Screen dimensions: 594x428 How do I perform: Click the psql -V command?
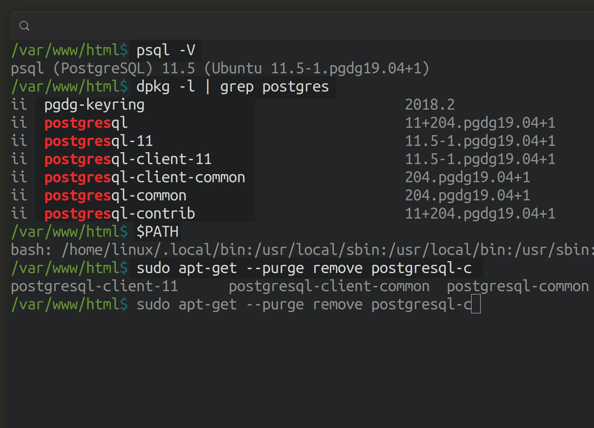coord(166,50)
